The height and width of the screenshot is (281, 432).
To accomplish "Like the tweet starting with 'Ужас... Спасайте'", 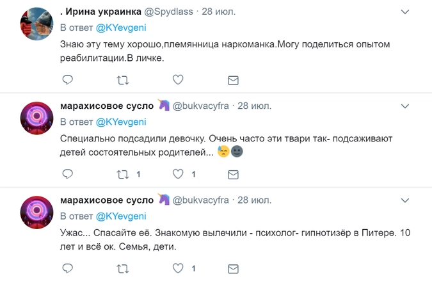I will pyautogui.click(x=179, y=268).
